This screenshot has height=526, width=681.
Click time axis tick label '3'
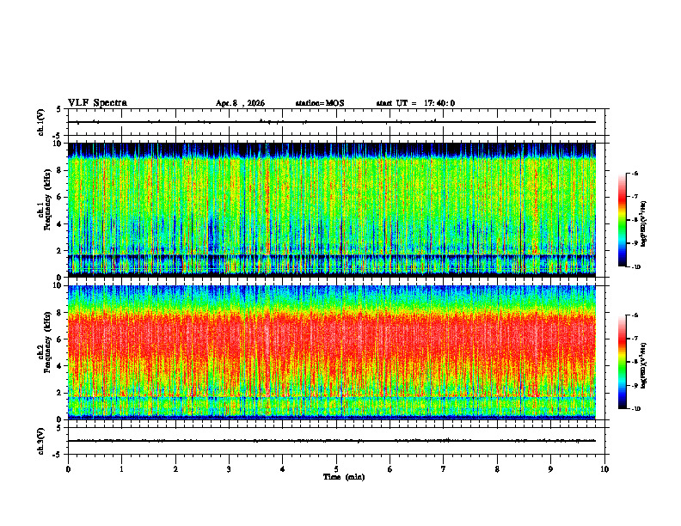[229, 469]
